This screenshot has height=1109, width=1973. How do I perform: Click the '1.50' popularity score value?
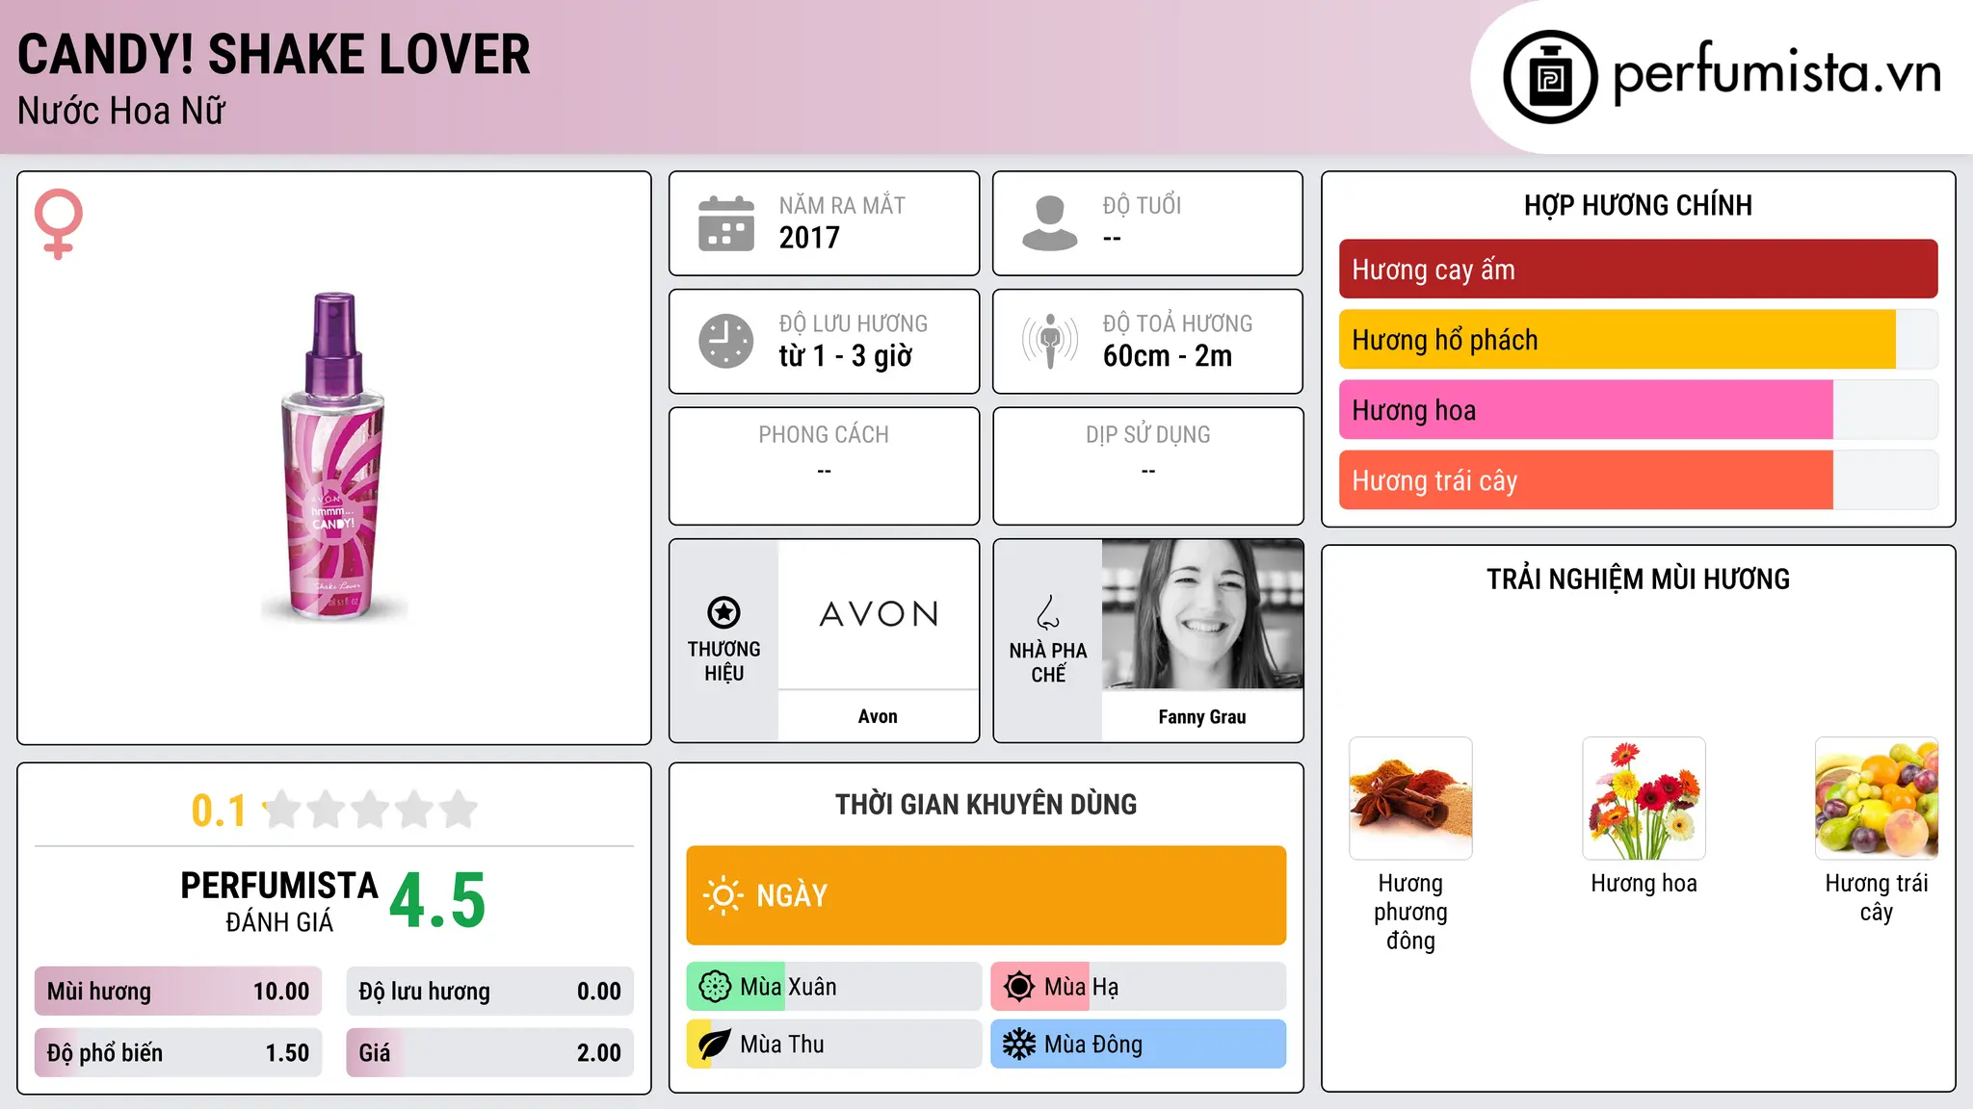[x=287, y=1053]
